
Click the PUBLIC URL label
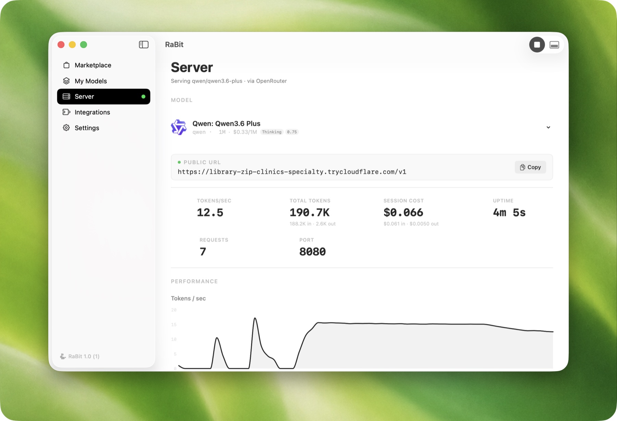coord(202,162)
